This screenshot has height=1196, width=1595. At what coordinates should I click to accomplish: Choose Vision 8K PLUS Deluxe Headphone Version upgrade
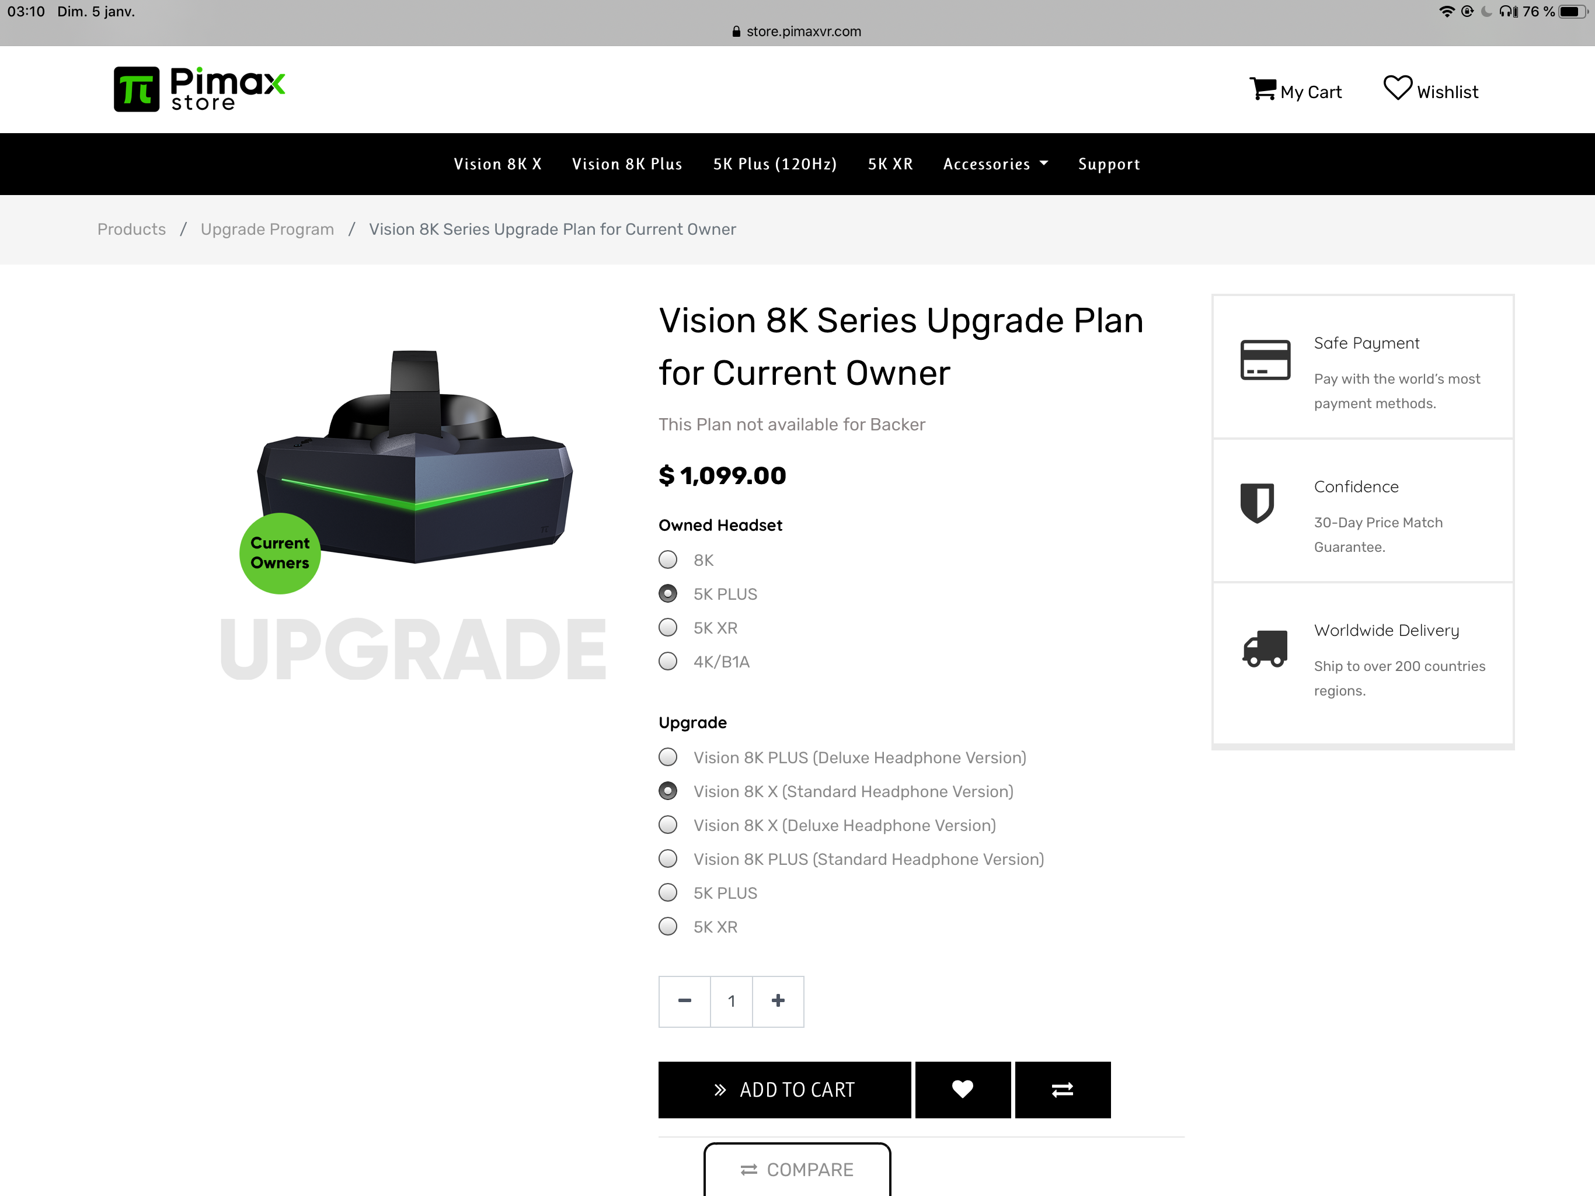[668, 757]
